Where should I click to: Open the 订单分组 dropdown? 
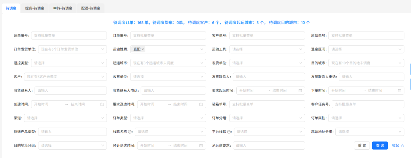tap(268, 118)
